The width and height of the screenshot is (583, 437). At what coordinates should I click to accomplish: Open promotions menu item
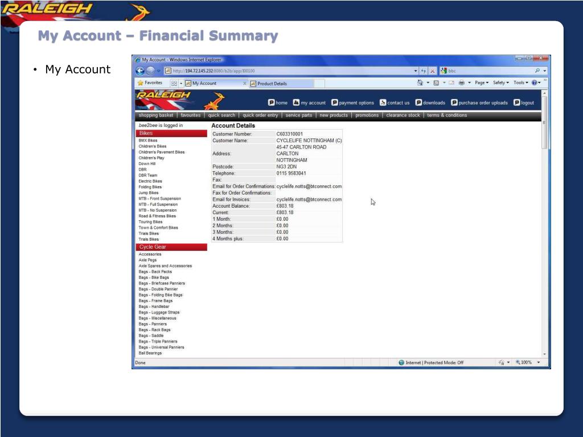tap(367, 115)
